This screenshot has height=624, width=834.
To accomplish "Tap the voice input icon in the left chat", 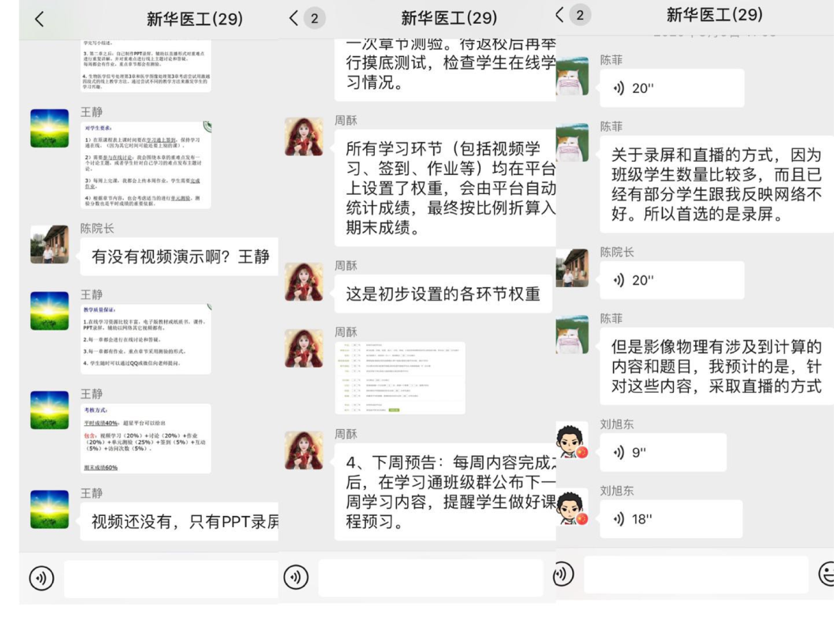I will [42, 578].
